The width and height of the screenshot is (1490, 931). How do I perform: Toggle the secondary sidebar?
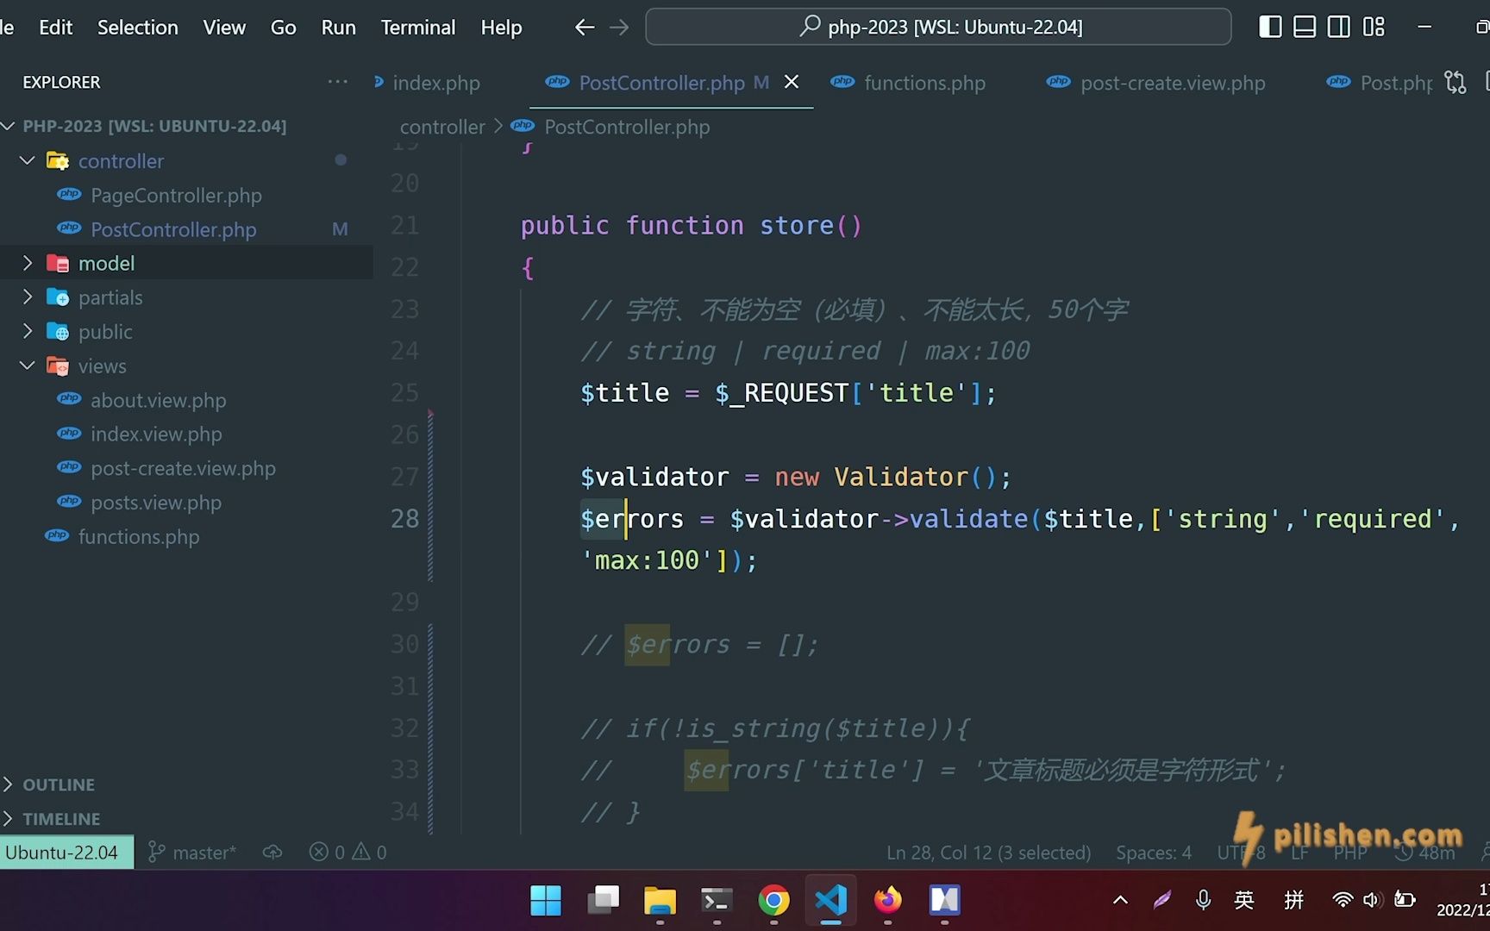[1338, 27]
